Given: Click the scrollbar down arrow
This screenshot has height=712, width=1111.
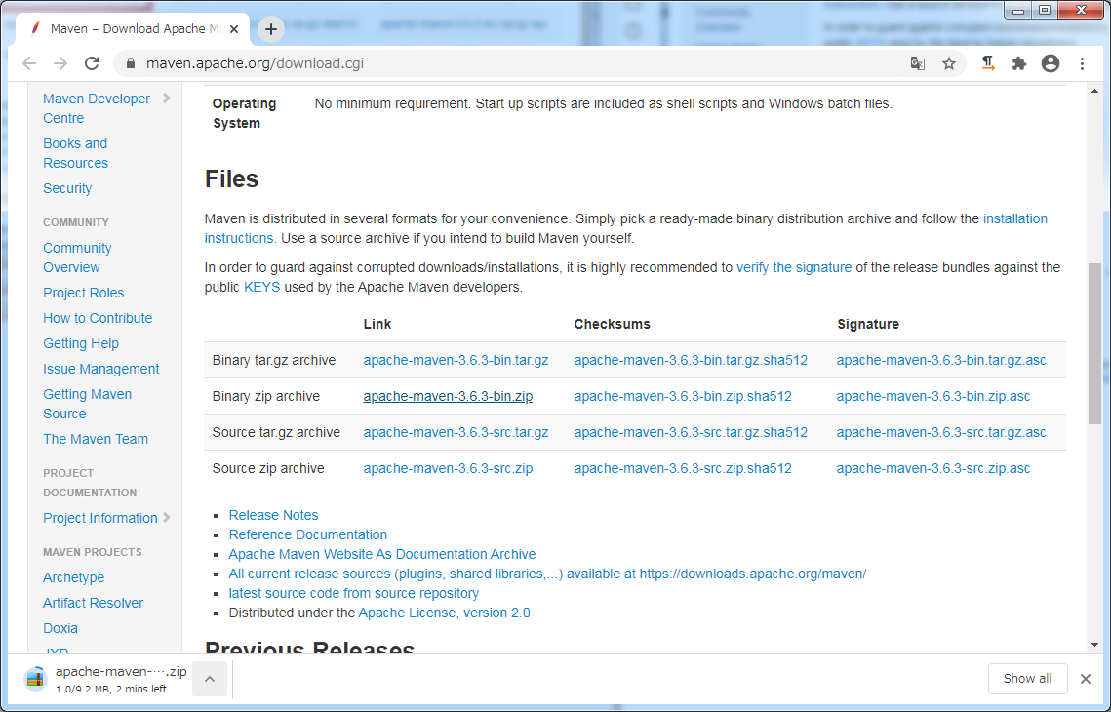Looking at the screenshot, I should click(1094, 646).
